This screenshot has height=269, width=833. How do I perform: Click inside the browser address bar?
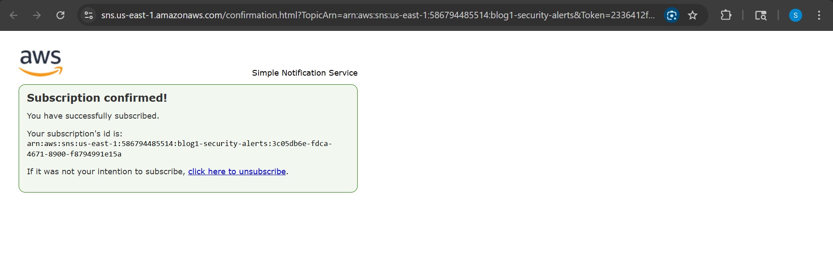348,15
